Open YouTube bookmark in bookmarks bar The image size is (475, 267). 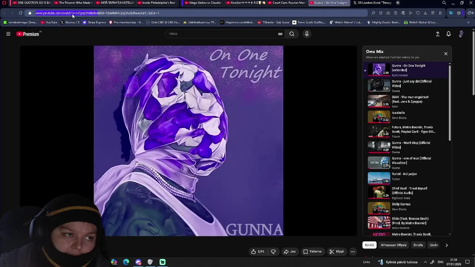tap(49, 22)
